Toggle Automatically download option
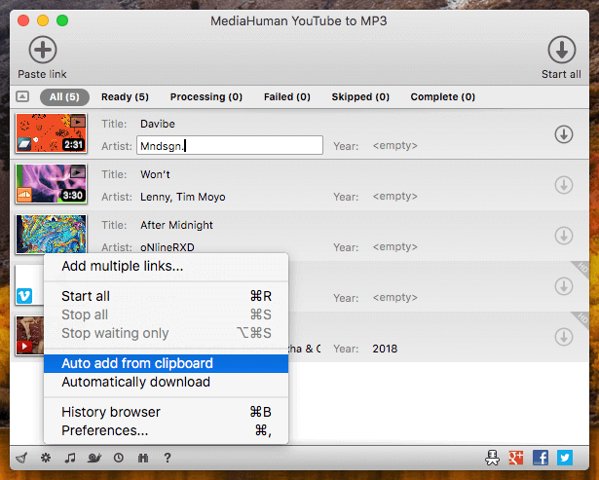Viewport: 599px width, 480px height. (167, 382)
